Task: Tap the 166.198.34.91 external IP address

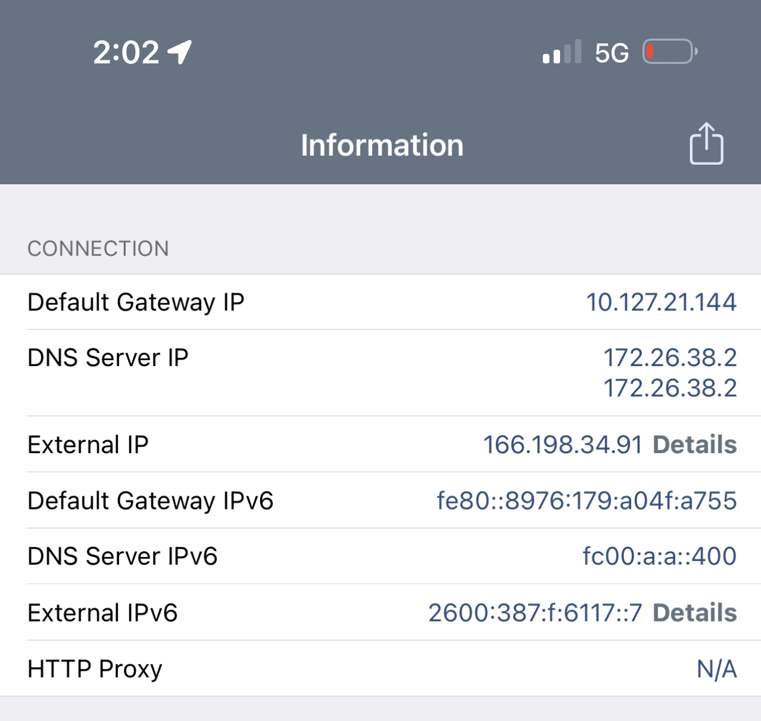Action: point(562,444)
